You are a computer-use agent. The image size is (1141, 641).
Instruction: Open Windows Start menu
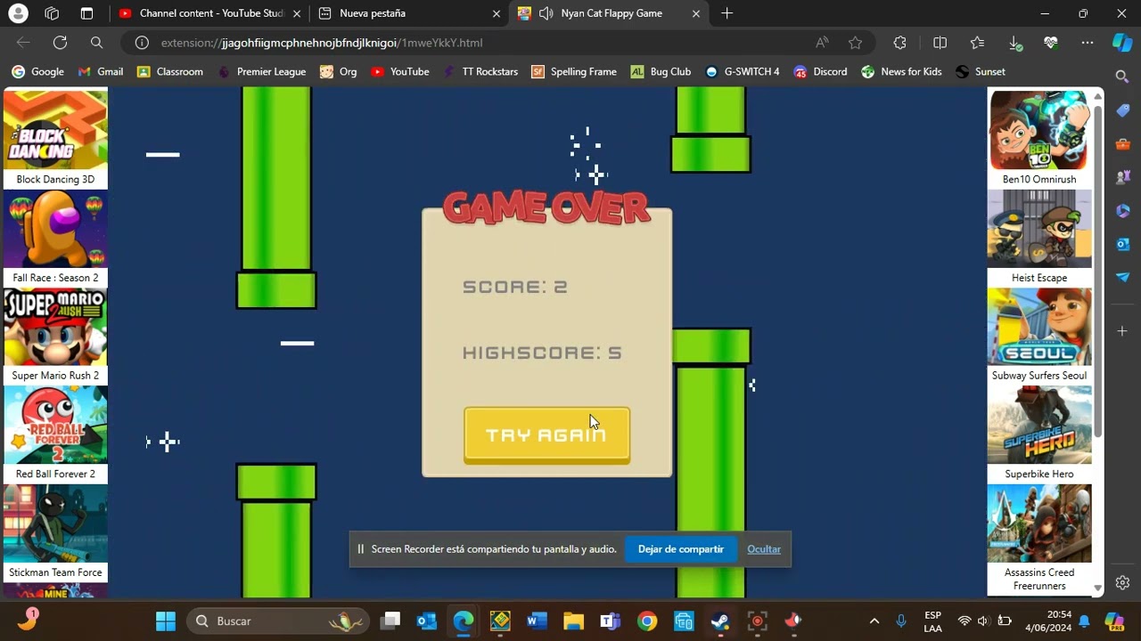coord(166,621)
